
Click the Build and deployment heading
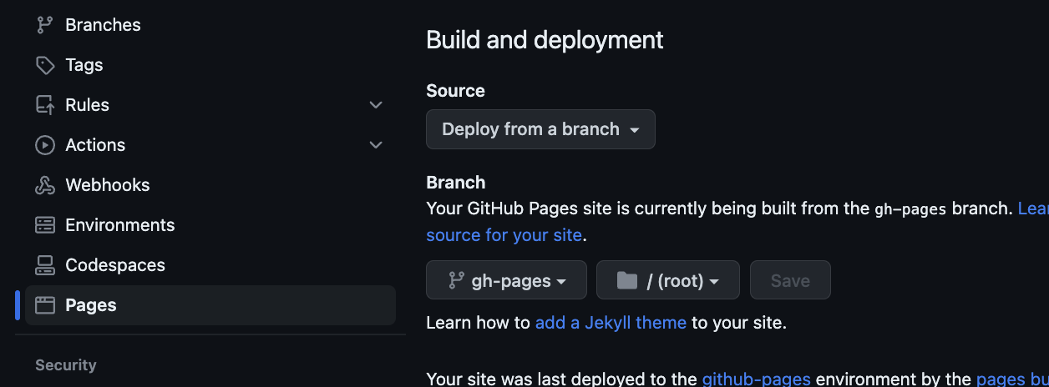click(x=545, y=39)
